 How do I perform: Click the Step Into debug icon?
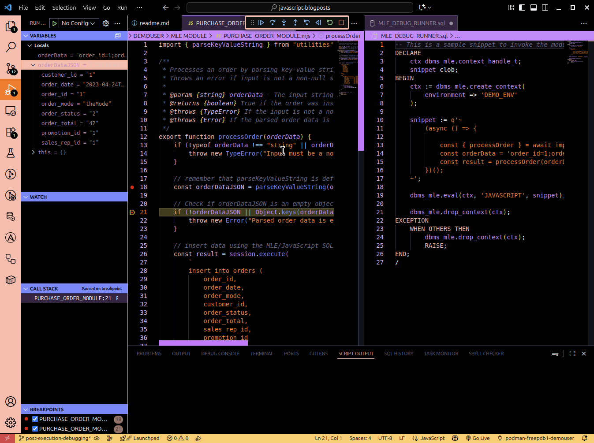284,22
